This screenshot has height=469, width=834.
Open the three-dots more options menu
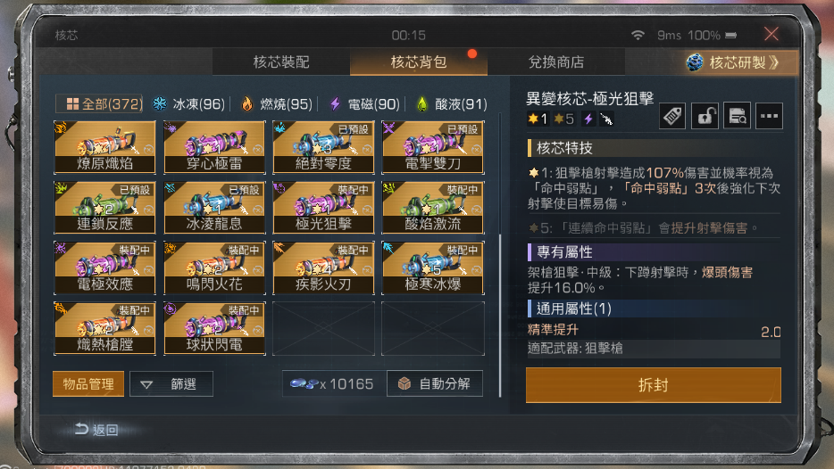coord(769,116)
